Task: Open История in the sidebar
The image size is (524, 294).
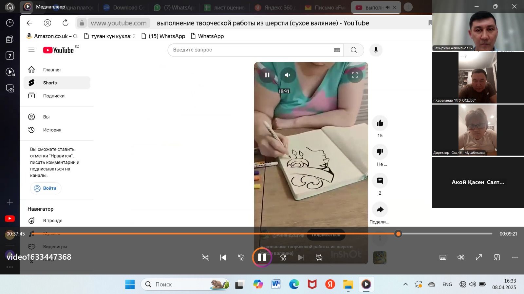Action: [52, 130]
